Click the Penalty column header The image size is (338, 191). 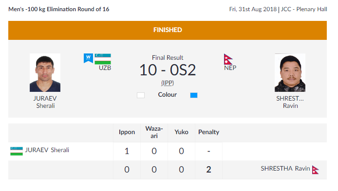[x=208, y=132]
